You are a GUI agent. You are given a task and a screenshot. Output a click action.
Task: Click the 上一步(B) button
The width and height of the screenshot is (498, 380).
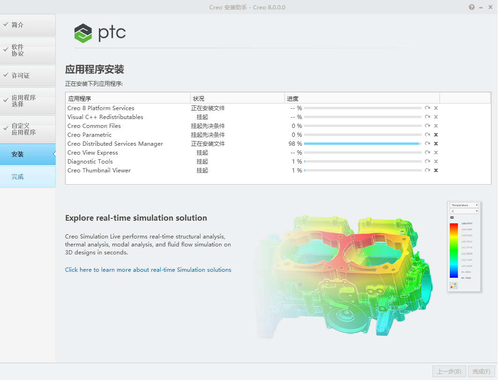click(x=449, y=372)
